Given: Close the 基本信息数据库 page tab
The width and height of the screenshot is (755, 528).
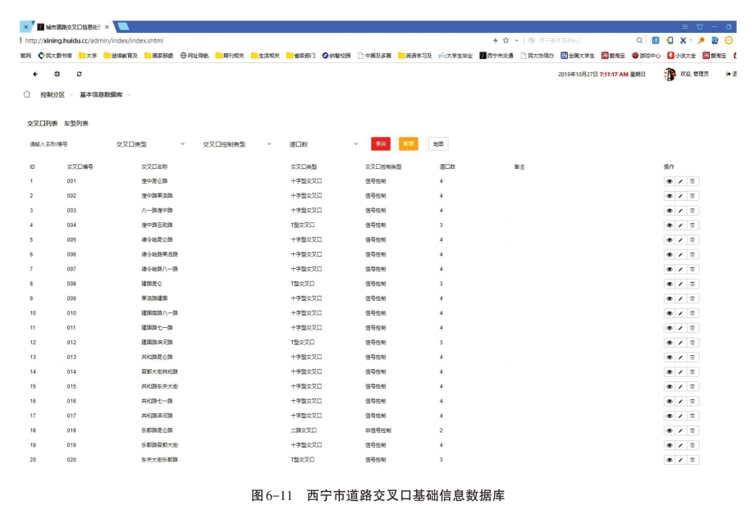Looking at the screenshot, I should tap(129, 95).
